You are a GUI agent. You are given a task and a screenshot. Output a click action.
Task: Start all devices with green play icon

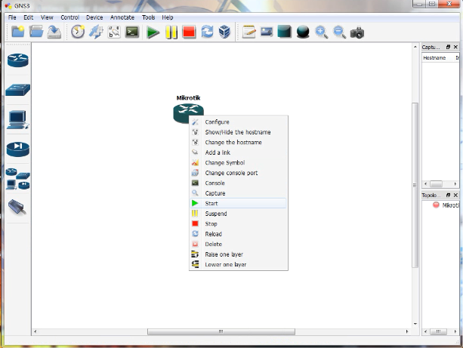153,32
